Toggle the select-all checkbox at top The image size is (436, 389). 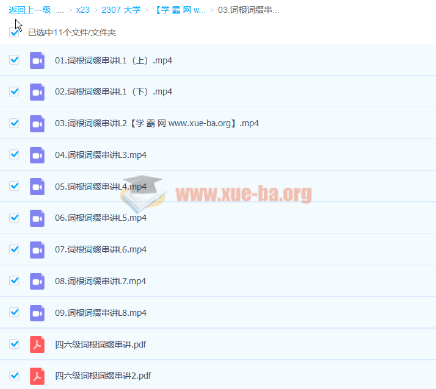tap(15, 32)
